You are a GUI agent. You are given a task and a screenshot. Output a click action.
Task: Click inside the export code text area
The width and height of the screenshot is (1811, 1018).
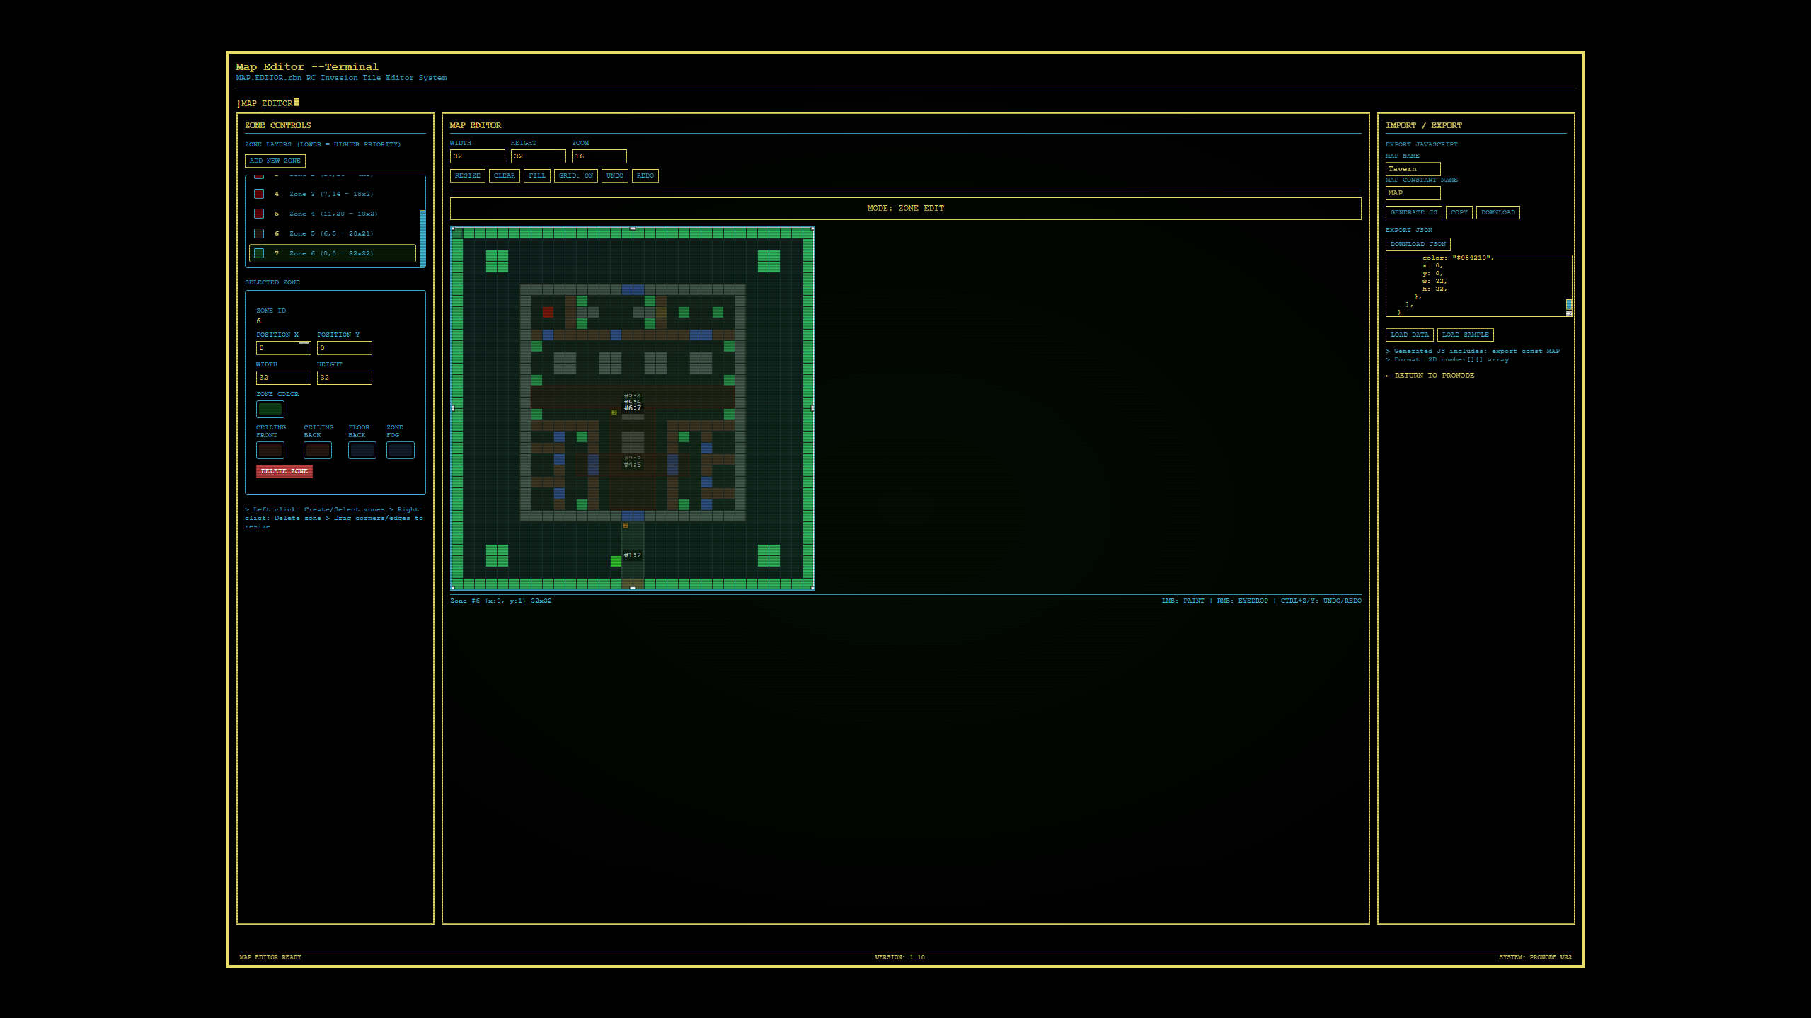[x=1476, y=285]
